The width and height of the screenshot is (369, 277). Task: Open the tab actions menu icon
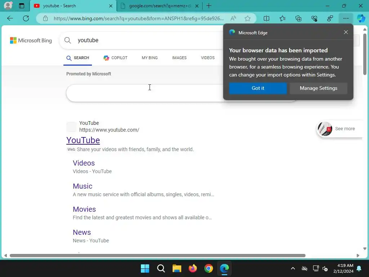pyautogui.click(x=22, y=6)
